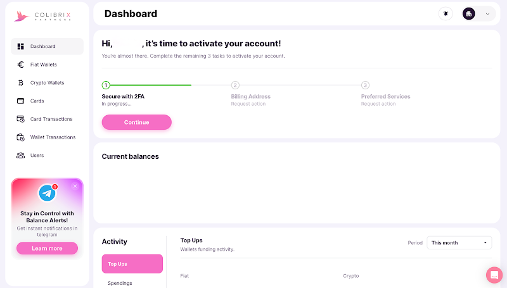Click the Users icon in sidebar
This screenshot has width=507, height=288.
tap(21, 155)
